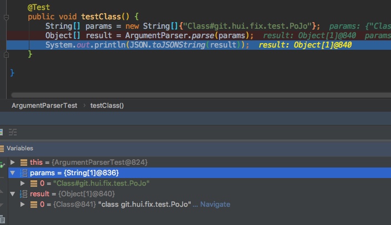Expand params element 0 string value
This screenshot has height=225, width=391.
pyautogui.click(x=22, y=184)
